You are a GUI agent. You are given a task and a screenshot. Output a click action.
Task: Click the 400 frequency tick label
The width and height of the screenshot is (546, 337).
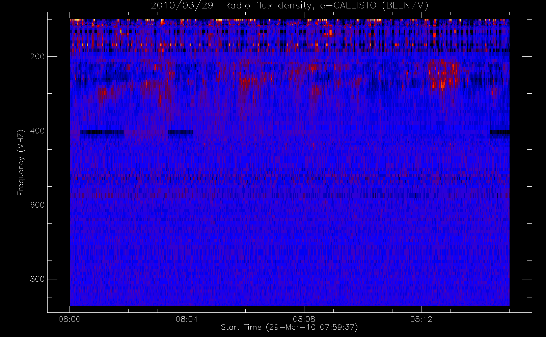click(37, 131)
